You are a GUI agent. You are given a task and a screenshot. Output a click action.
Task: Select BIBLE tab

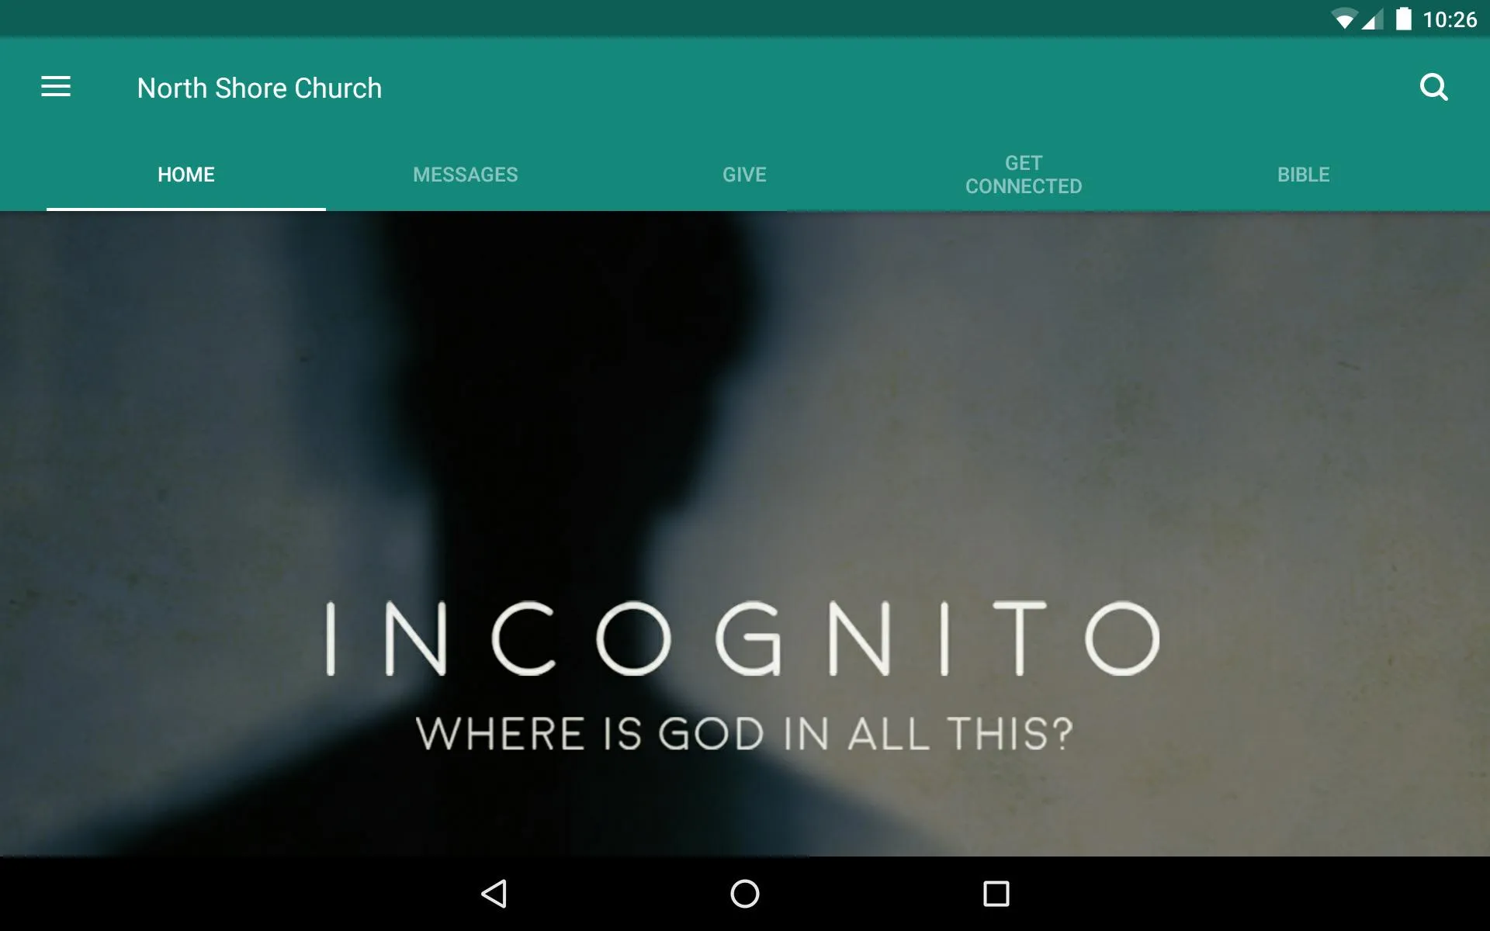pos(1303,173)
